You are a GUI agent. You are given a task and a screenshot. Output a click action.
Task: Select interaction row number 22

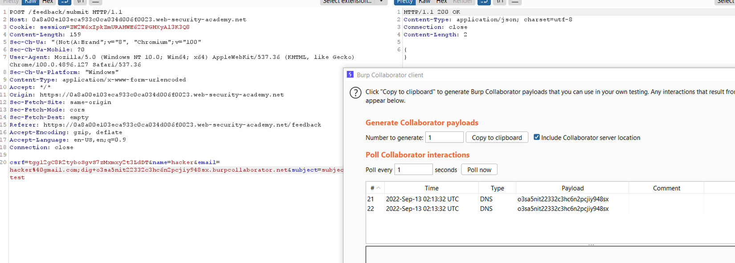pos(550,209)
